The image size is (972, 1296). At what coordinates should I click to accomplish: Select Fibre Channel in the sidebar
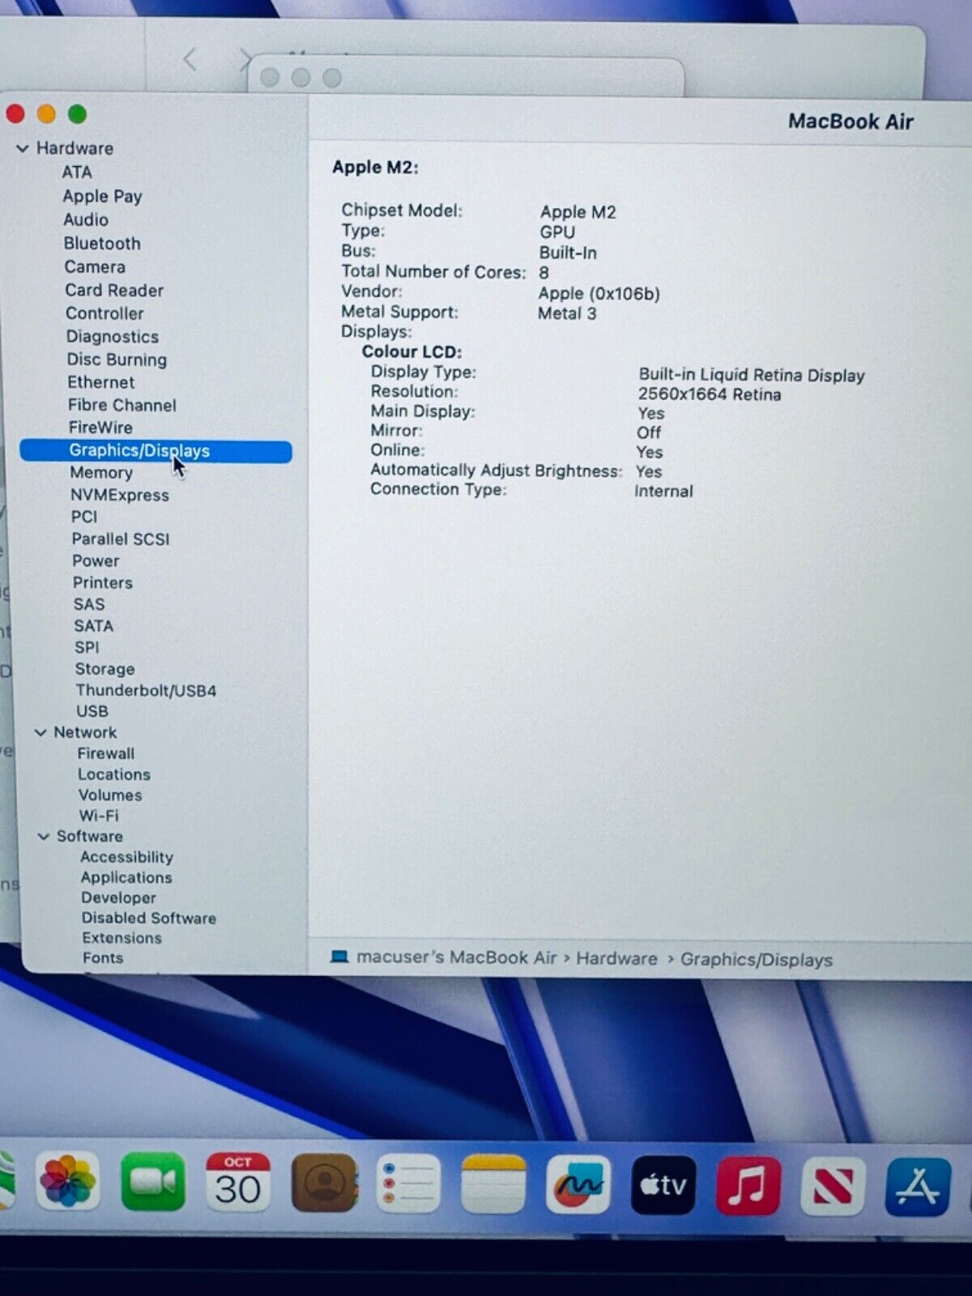[122, 405]
